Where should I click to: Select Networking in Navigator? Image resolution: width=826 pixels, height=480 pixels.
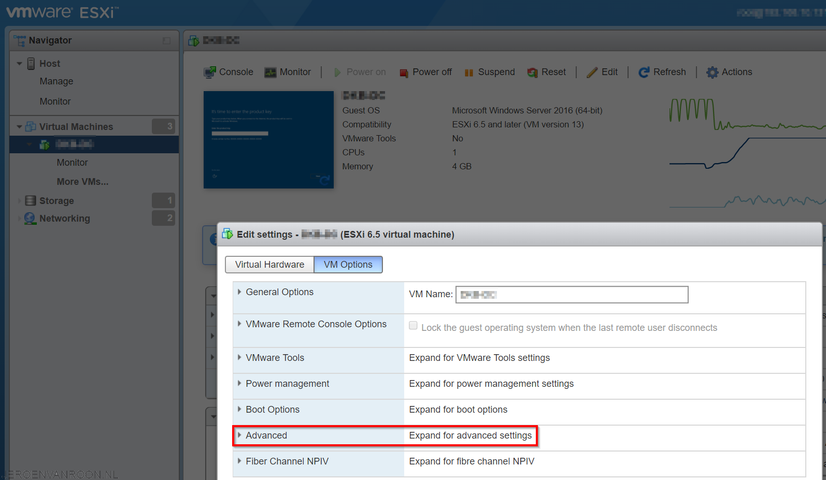point(65,219)
